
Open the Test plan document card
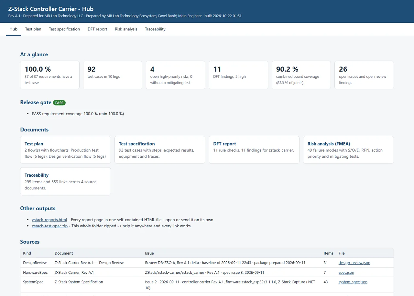pos(65,150)
